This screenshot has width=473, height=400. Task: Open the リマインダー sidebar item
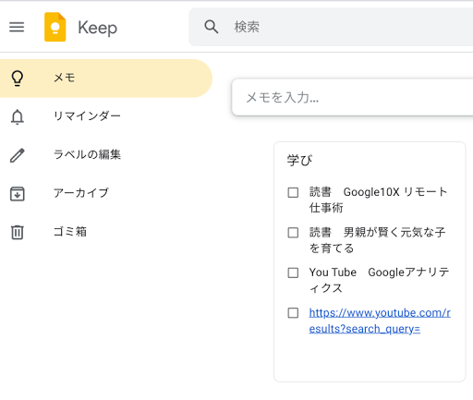tap(106, 116)
